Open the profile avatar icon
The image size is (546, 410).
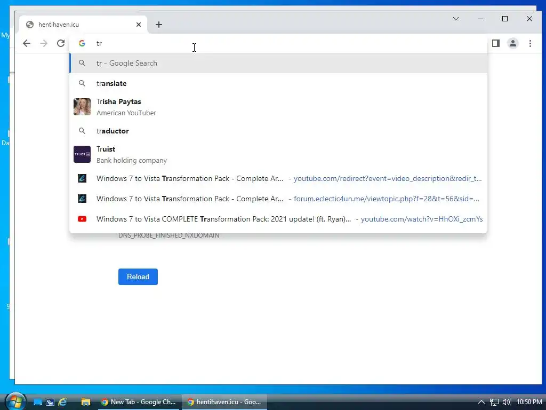512,43
